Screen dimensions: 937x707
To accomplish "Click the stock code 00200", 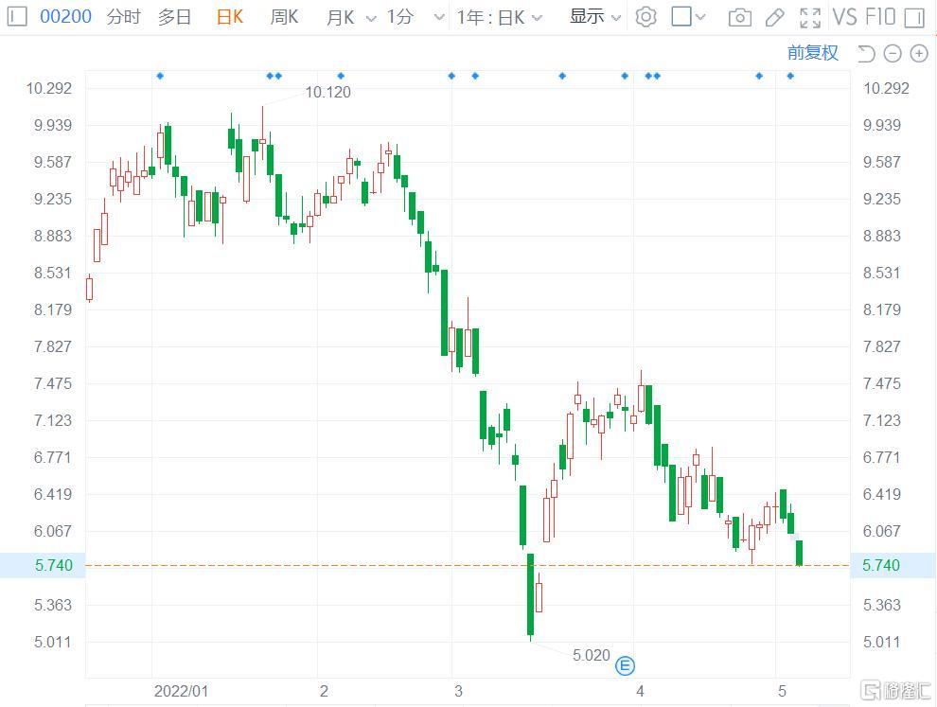I will [x=65, y=16].
